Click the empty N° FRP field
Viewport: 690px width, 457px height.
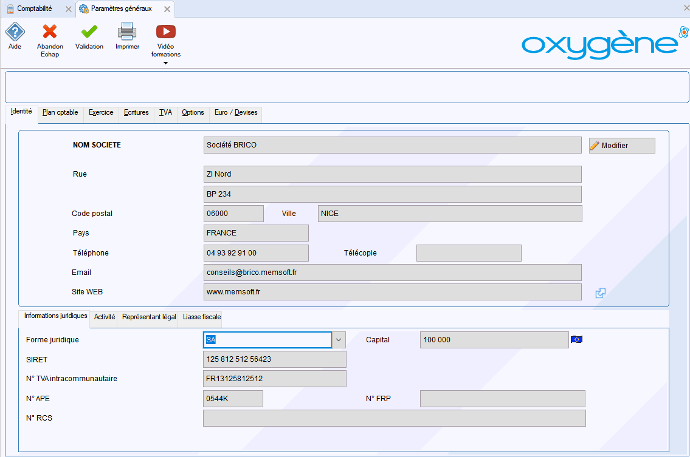[503, 399]
